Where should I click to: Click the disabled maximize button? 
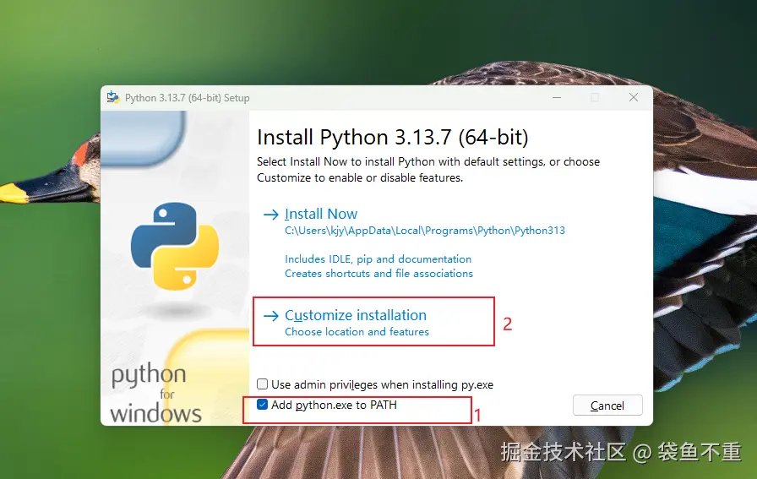[595, 97]
